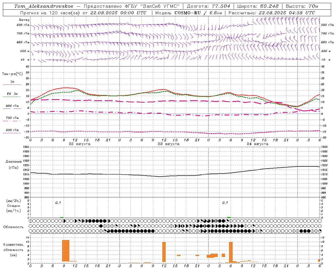The width and height of the screenshot is (335, 268).
Task: Click the 0.1 precipitation value on 24 августа
Action: pyautogui.click(x=225, y=203)
